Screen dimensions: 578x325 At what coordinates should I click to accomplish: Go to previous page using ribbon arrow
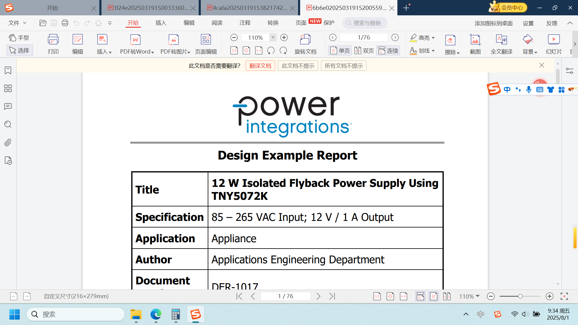click(333, 38)
